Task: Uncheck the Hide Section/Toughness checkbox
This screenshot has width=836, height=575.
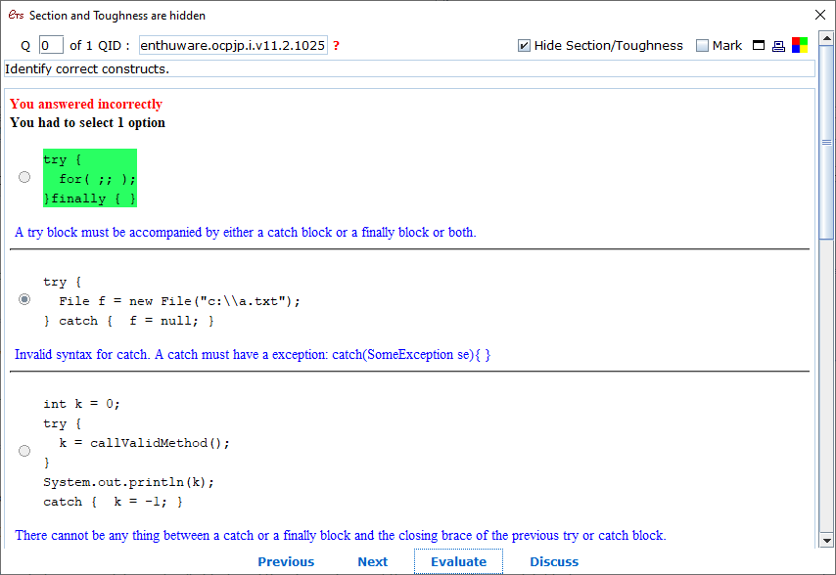Action: pyautogui.click(x=524, y=46)
